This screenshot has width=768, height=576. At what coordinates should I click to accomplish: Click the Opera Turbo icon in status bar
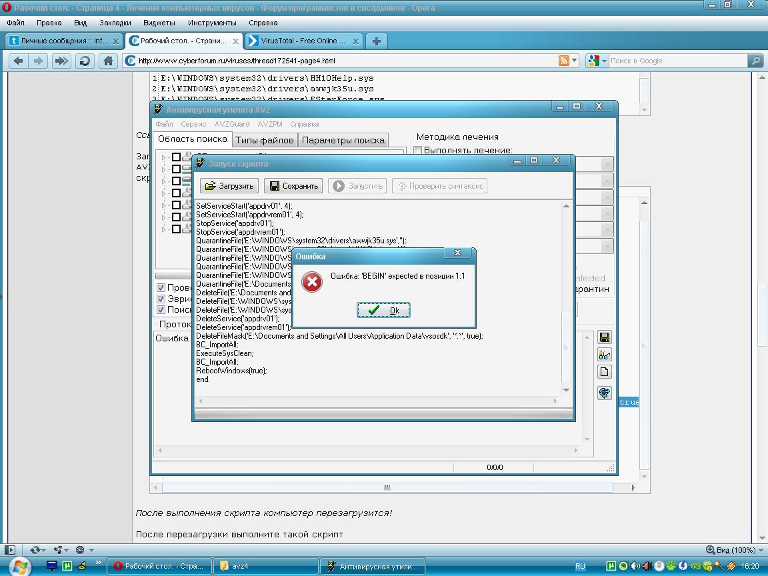[x=80, y=550]
